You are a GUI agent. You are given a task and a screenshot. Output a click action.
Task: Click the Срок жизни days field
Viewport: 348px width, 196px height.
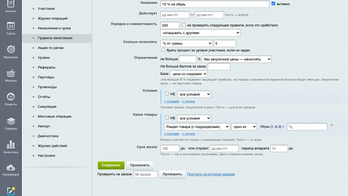point(170,148)
